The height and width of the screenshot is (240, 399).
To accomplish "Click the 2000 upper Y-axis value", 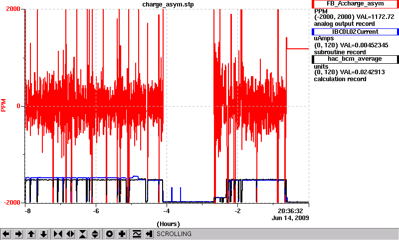I will (13, 9).
